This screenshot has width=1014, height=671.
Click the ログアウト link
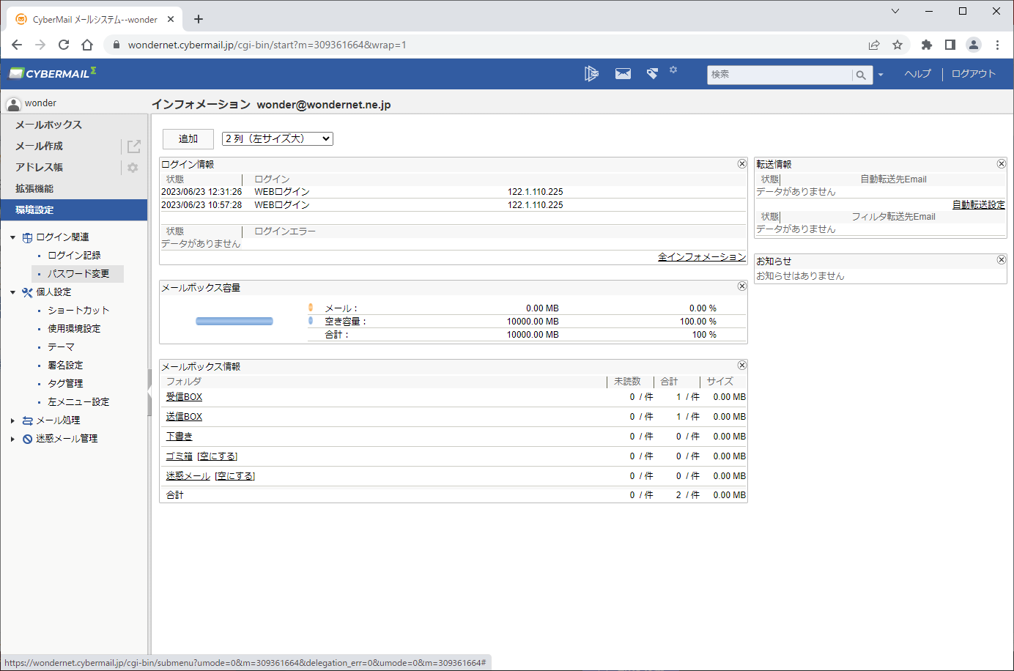[974, 74]
